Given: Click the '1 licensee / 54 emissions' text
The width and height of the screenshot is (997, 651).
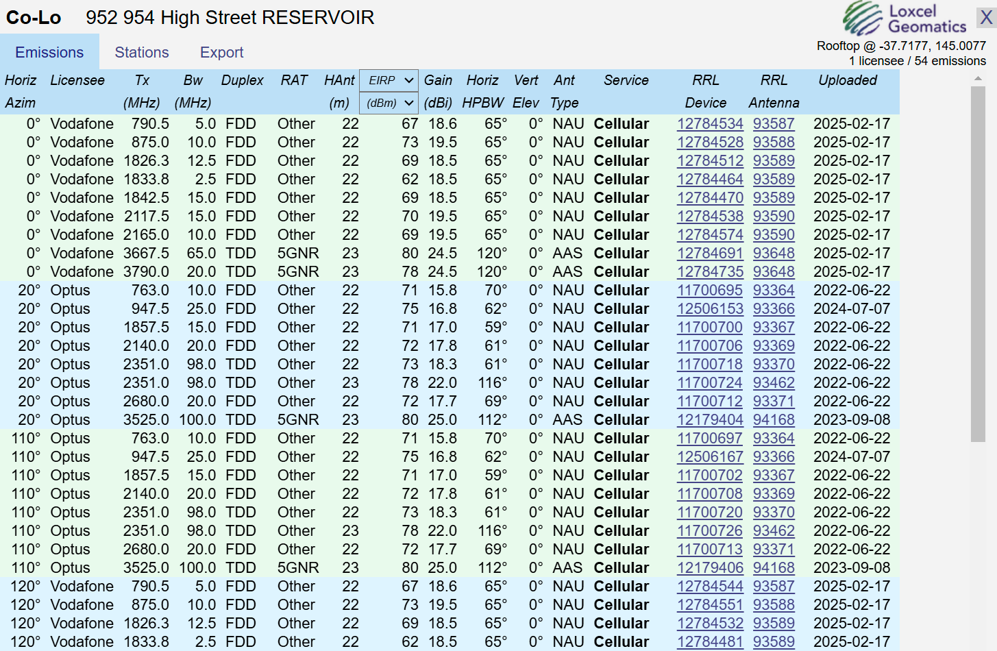Looking at the screenshot, I should pyautogui.click(x=918, y=61).
